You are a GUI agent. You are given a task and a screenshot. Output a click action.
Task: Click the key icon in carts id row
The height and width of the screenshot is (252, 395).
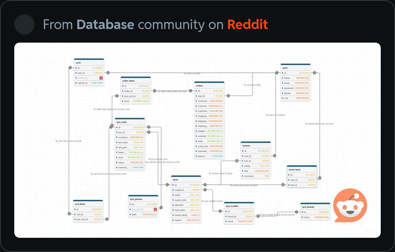94,68
